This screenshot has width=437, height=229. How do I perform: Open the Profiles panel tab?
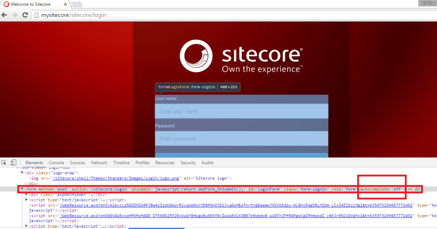click(x=143, y=163)
